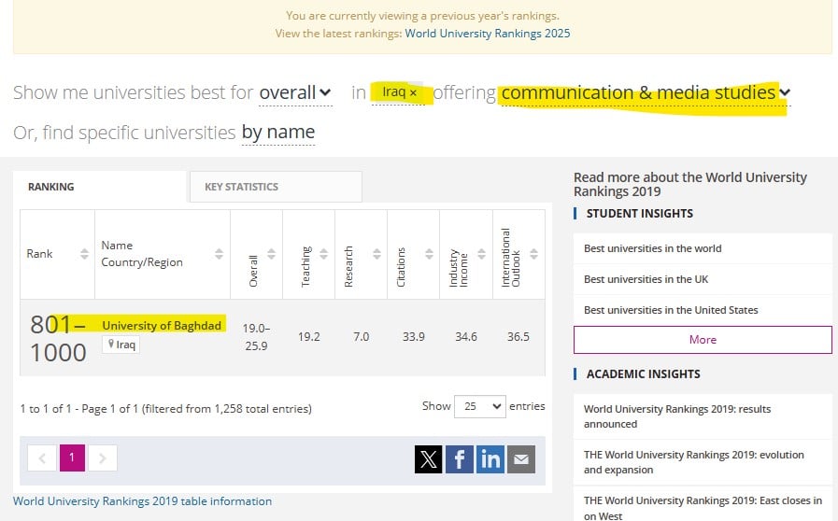Image resolution: width=838 pixels, height=521 pixels.
Task: Click the 'by name' university search field
Action: 277,132
